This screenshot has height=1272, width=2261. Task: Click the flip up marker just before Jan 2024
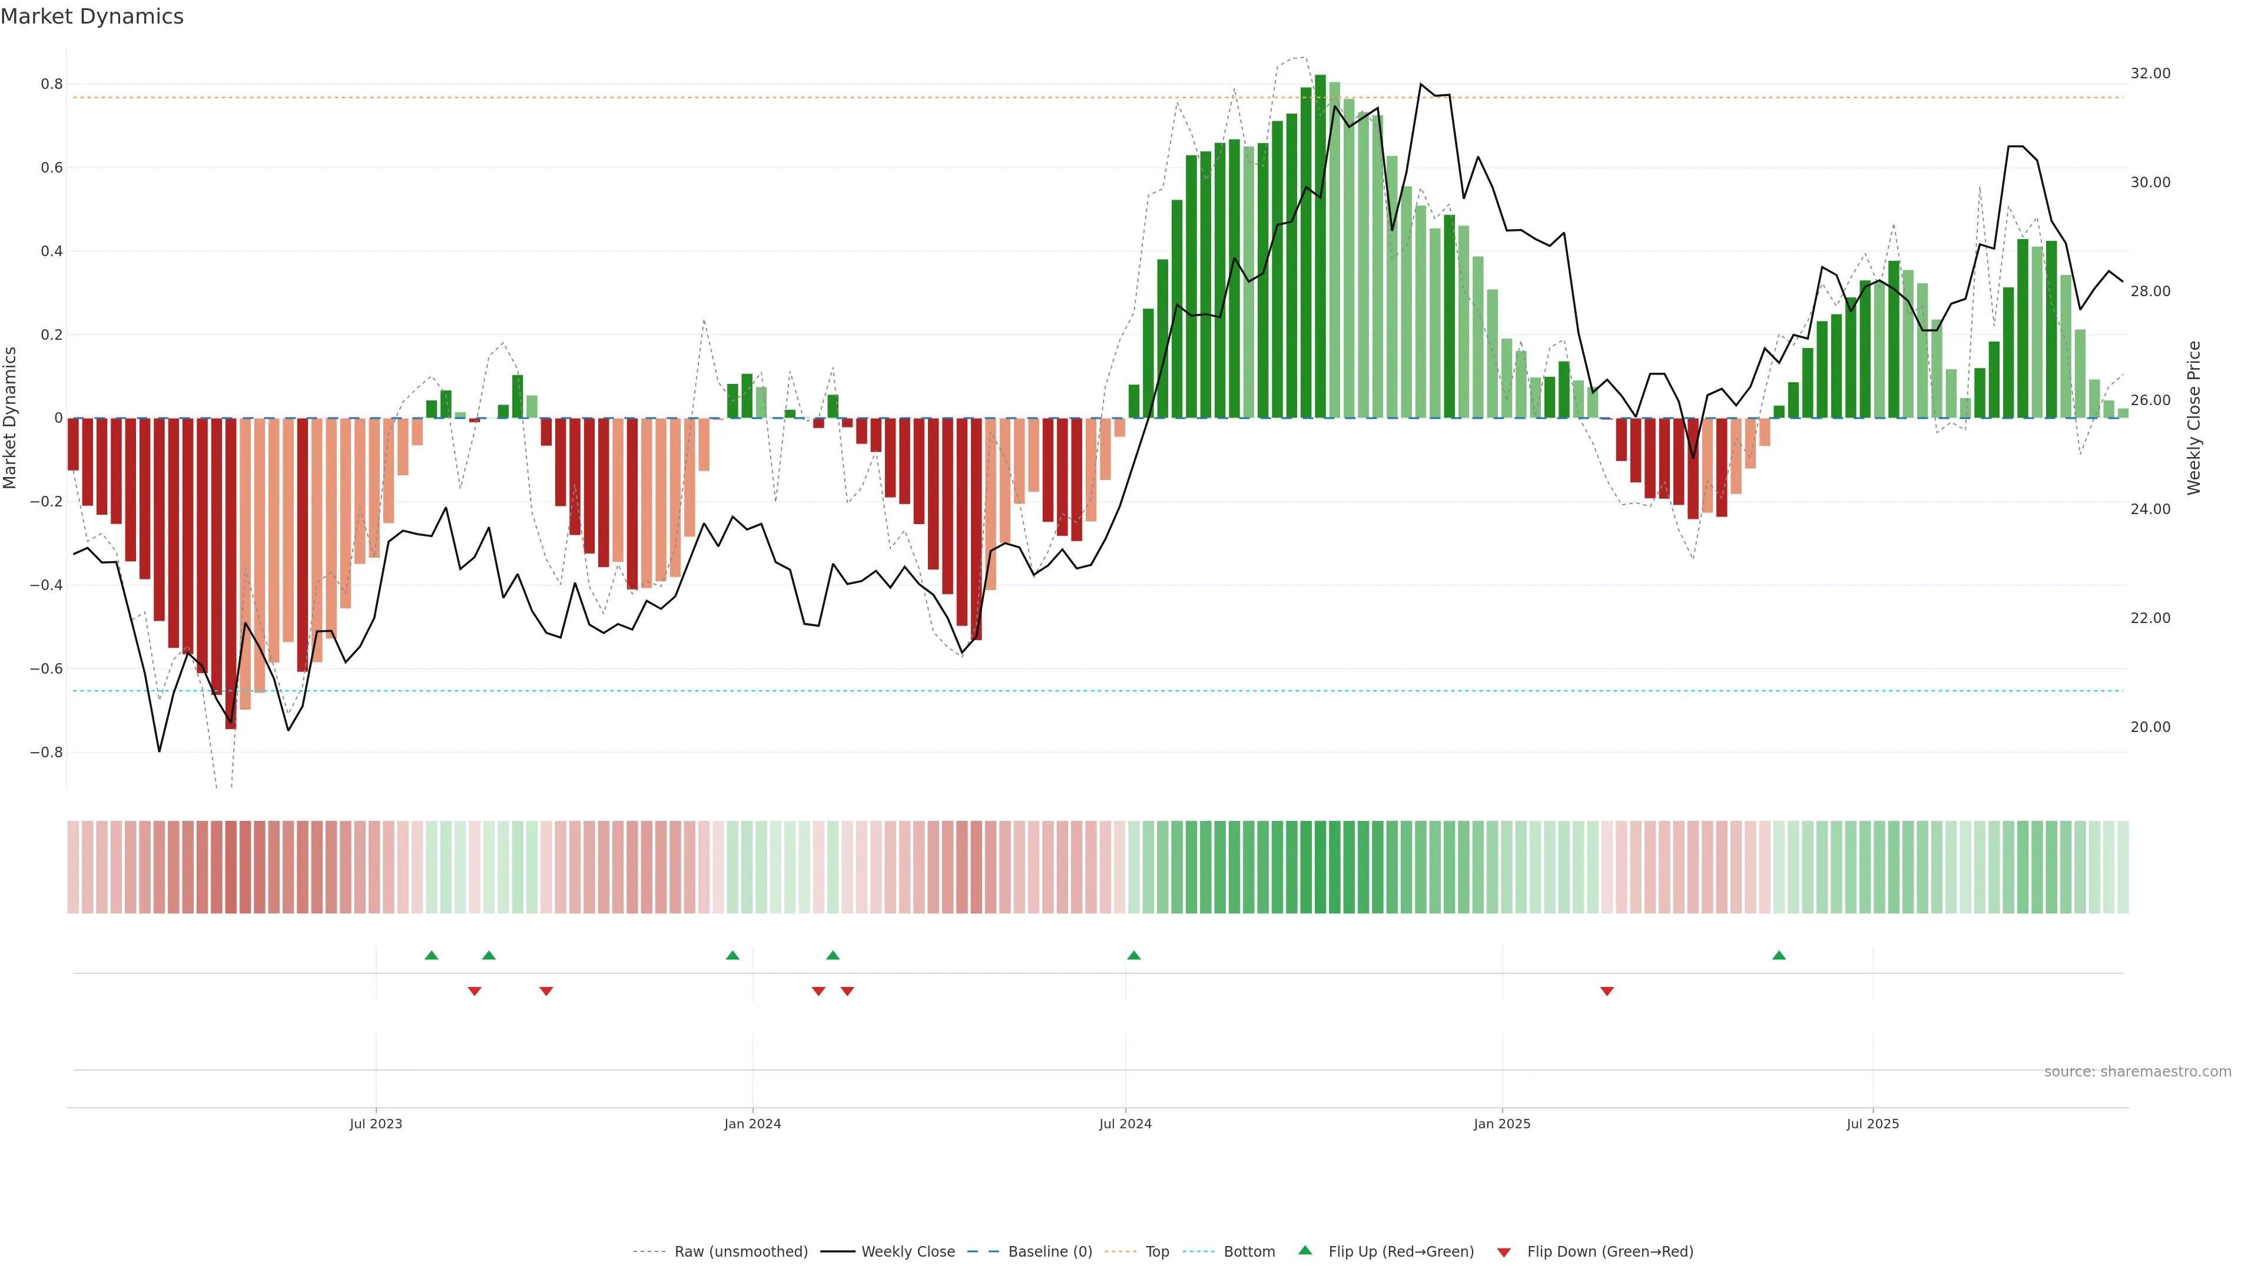(733, 955)
